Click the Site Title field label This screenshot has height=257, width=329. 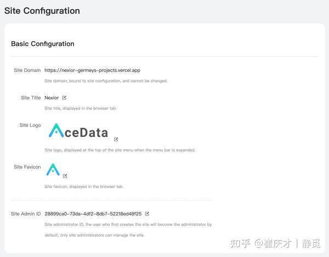(x=31, y=98)
